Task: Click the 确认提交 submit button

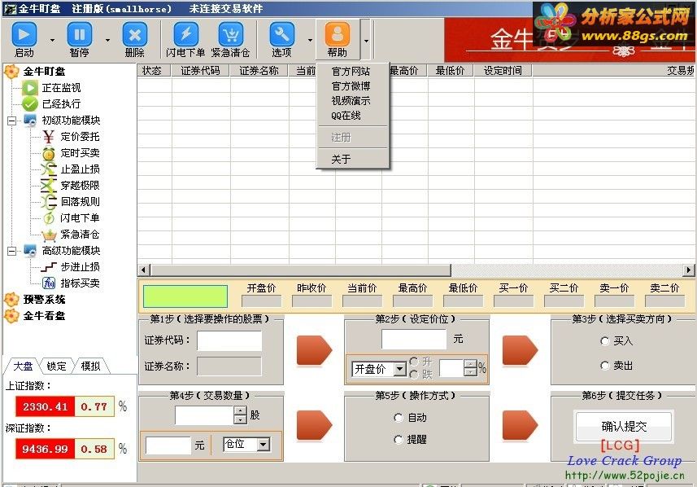Action: pyautogui.click(x=624, y=427)
